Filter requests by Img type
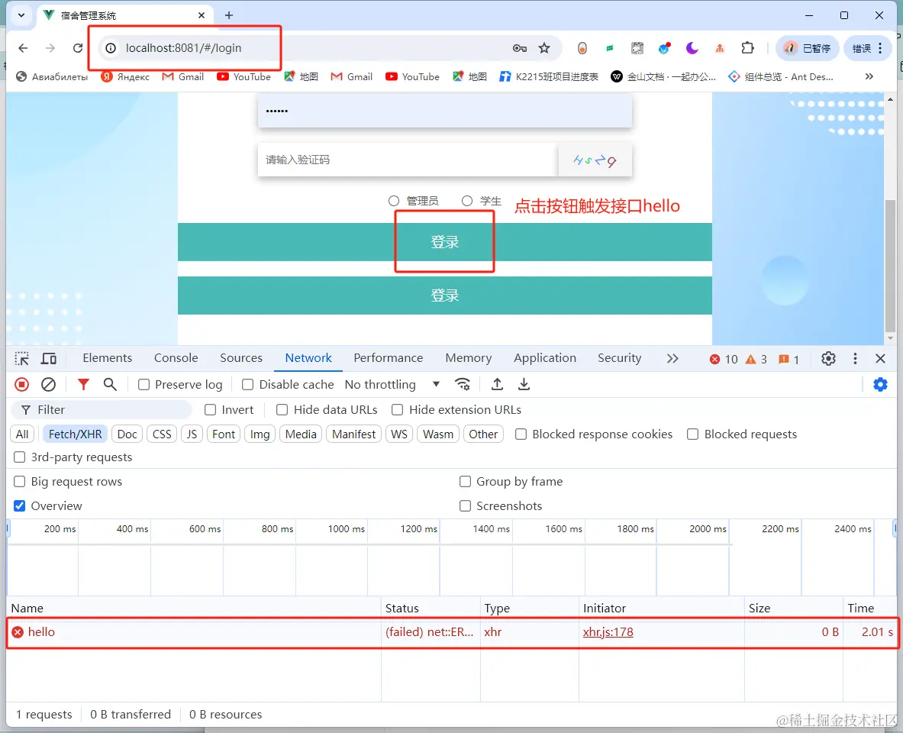This screenshot has height=733, width=903. 260,434
